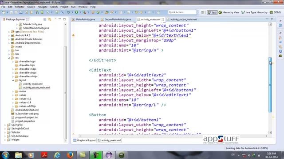
Task: Close the activity_main.xml editor tab
Action: (163, 19)
